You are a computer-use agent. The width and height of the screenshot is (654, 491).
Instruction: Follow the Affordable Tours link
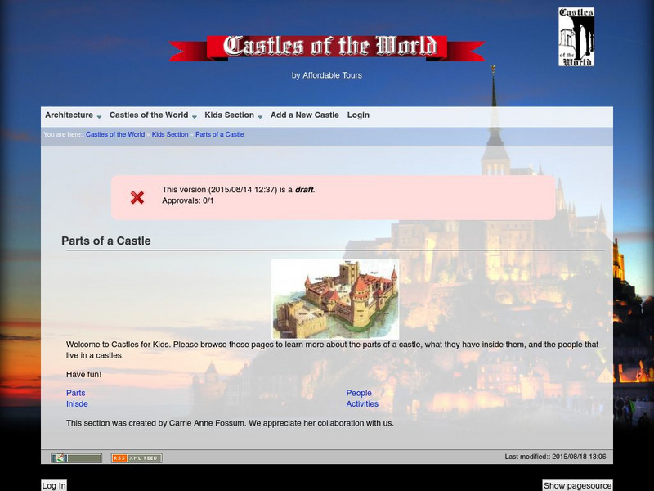(x=333, y=75)
